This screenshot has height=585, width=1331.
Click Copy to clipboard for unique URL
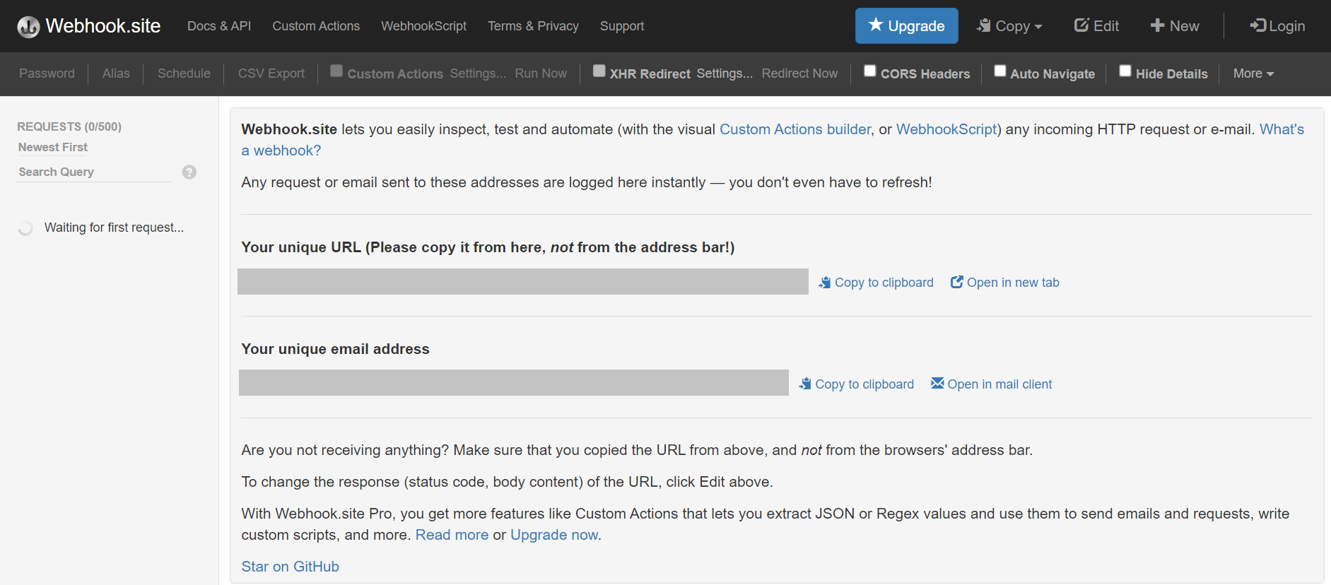[876, 283]
